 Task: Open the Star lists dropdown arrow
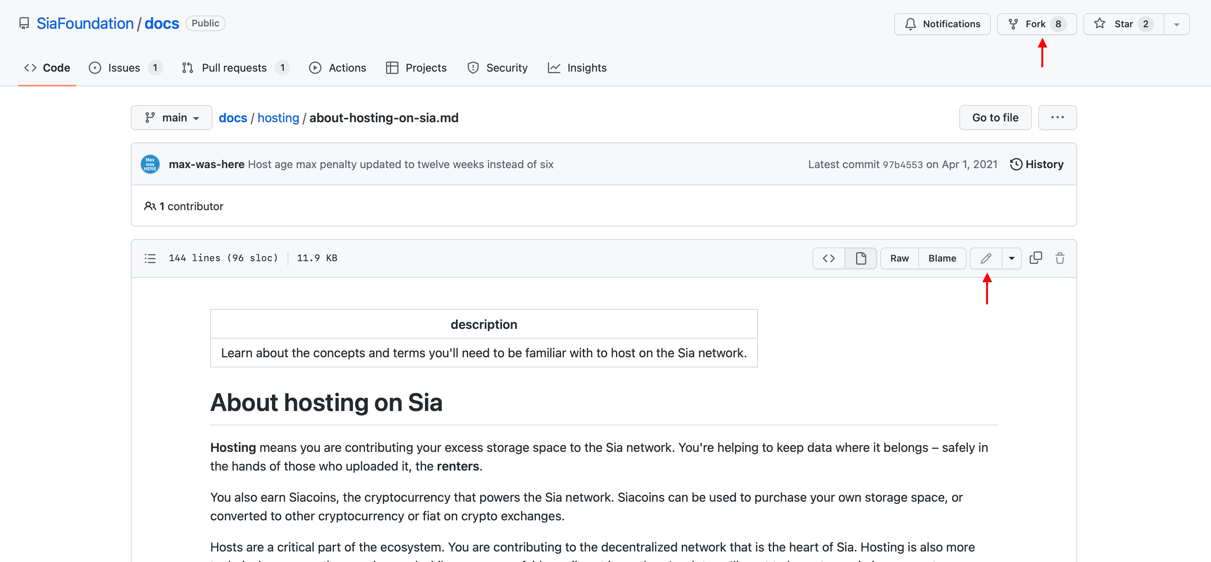click(1176, 24)
